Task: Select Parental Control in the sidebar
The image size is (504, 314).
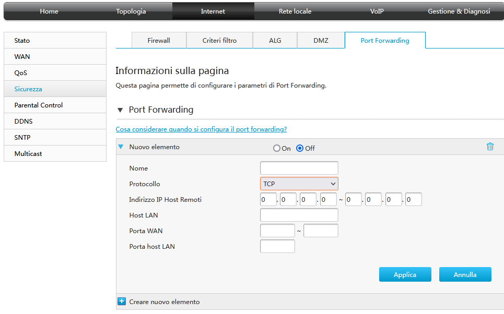Action: click(x=39, y=105)
